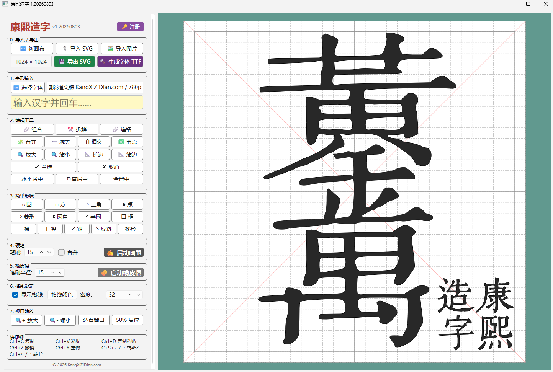Shrink selection with 缩小 in edit tools
The width and height of the screenshot is (553, 372).
61,155
